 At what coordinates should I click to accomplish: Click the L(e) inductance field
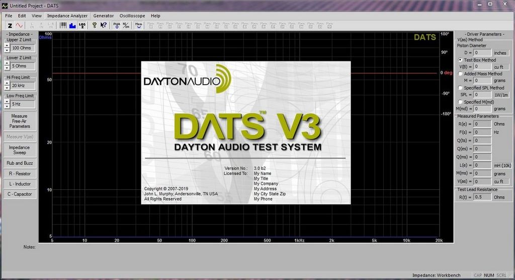coord(482,165)
